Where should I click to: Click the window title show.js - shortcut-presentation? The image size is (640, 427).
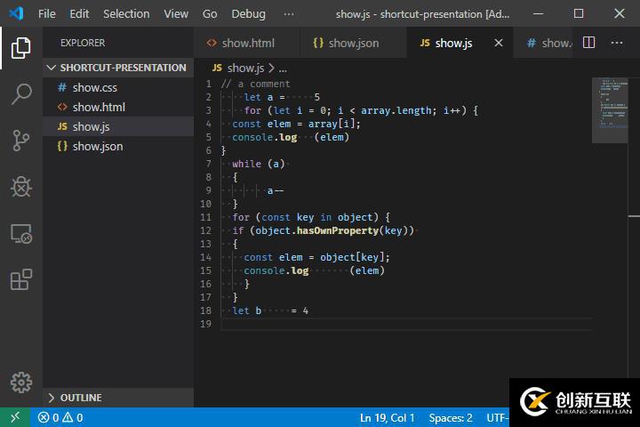click(422, 14)
